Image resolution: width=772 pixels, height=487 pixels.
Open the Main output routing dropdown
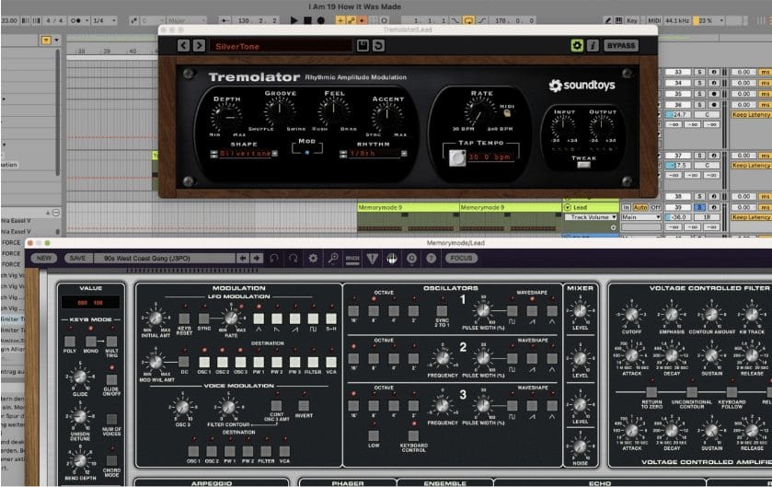click(640, 217)
